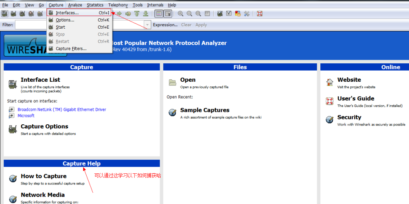The image size is (409, 204).
Task: Click the How to Capture globe icon
Action: pyautogui.click(x=13, y=178)
